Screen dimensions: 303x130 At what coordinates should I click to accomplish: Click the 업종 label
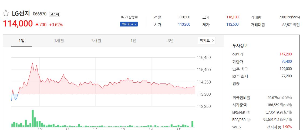236,84
